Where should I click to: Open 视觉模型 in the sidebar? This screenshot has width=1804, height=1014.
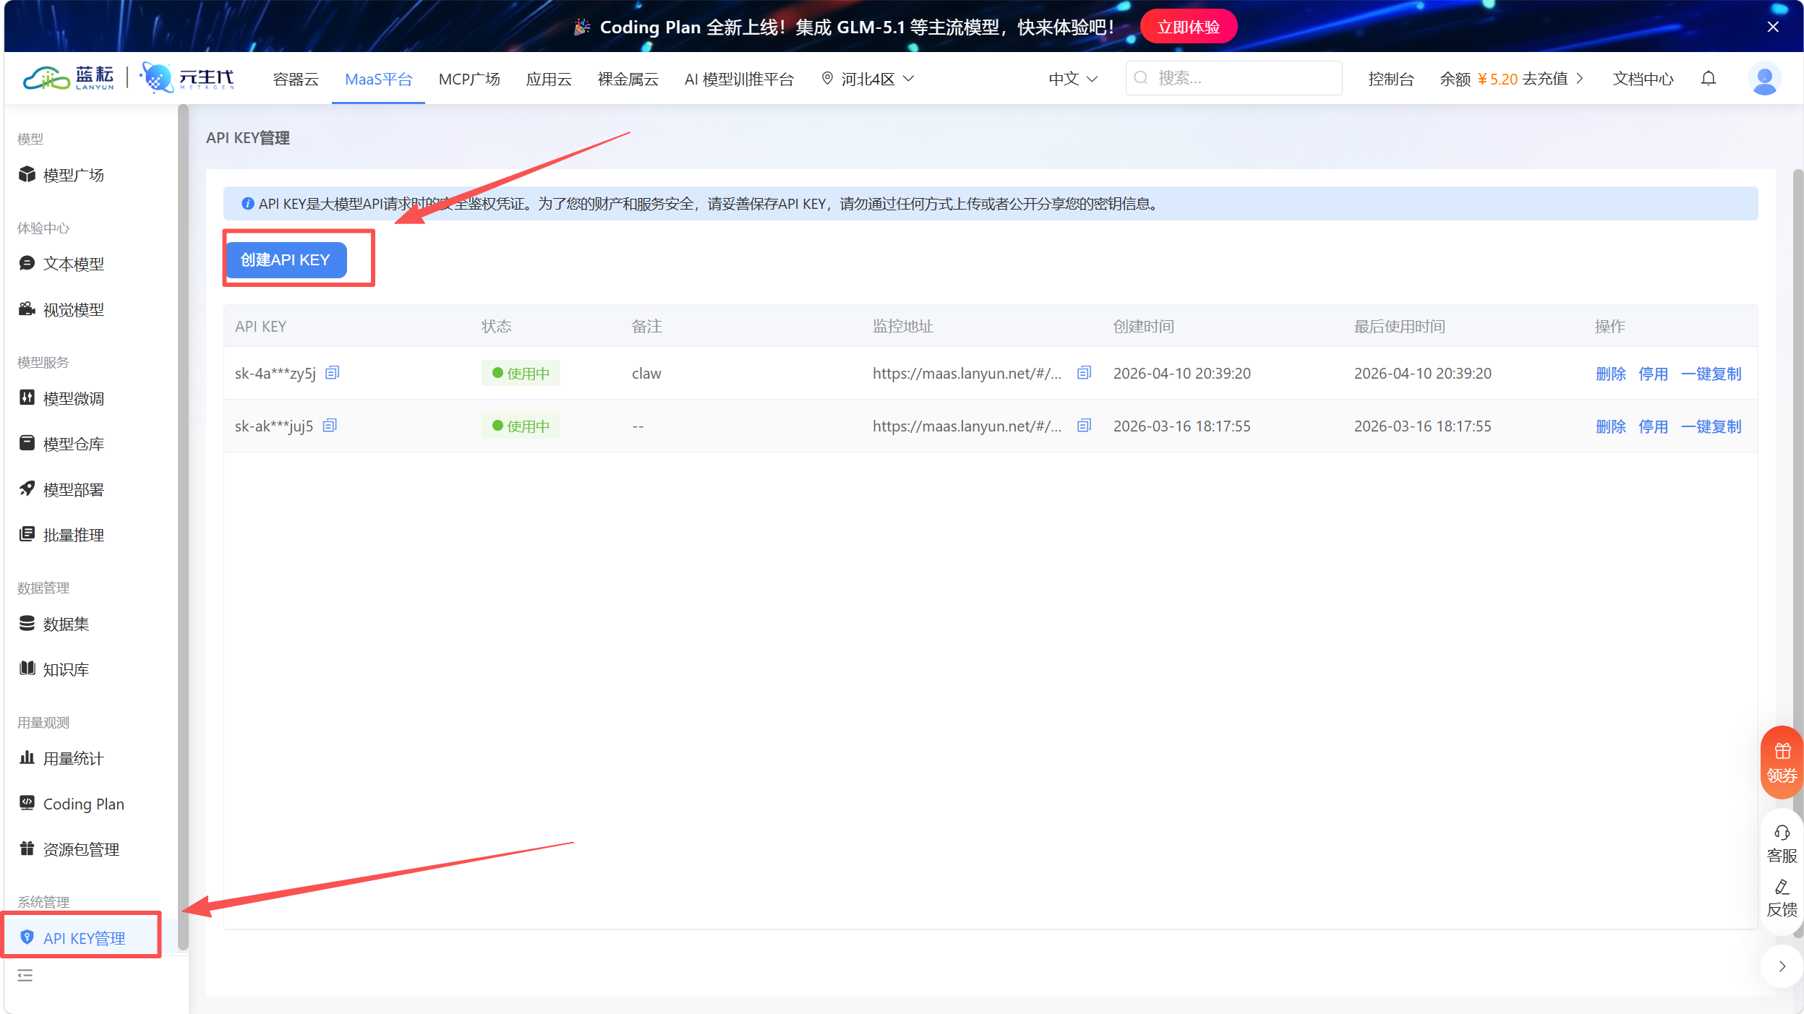[x=61, y=309]
